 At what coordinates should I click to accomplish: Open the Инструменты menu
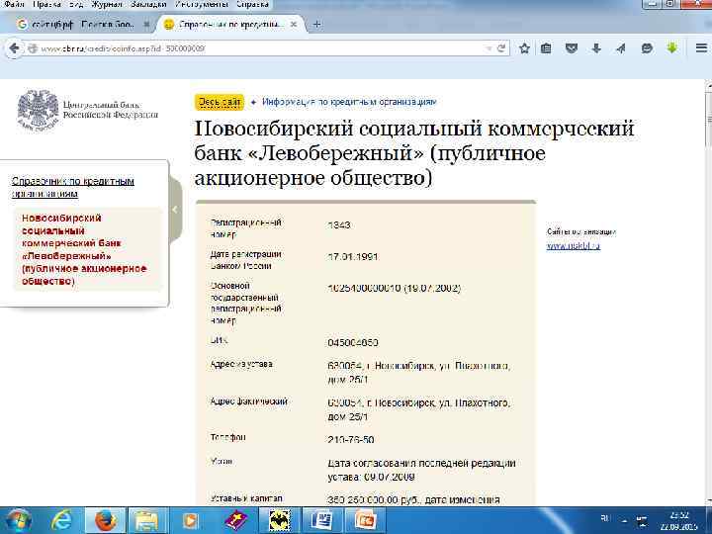click(202, 4)
